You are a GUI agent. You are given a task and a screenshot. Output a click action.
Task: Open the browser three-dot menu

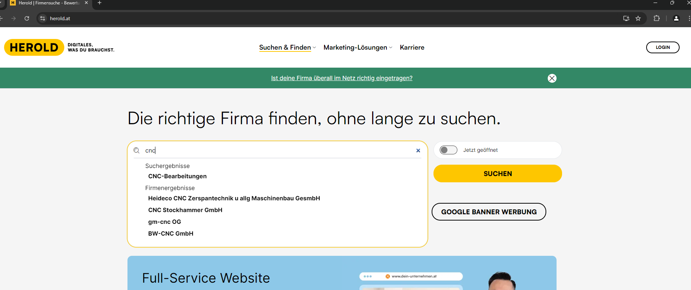click(689, 18)
